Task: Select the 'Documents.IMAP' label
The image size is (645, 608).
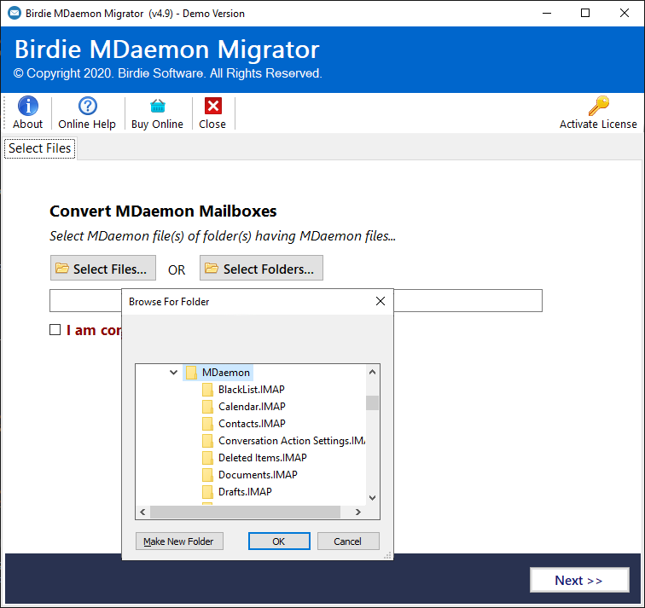Action: (258, 475)
